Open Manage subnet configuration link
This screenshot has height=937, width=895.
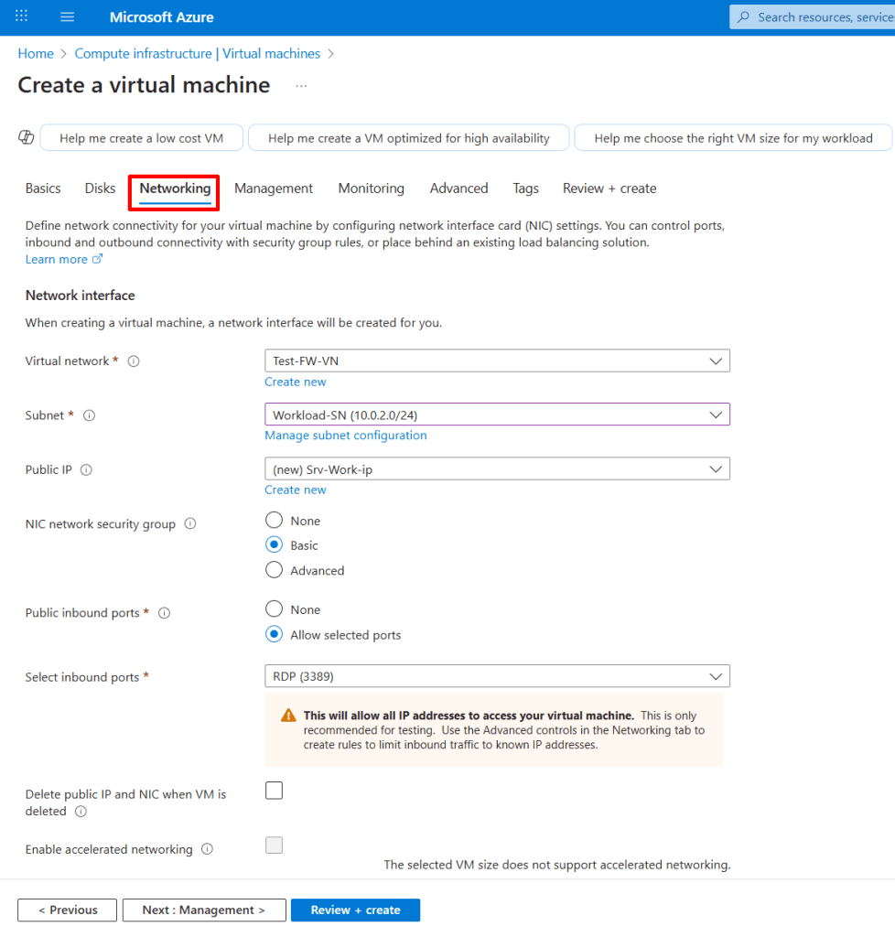click(x=345, y=436)
